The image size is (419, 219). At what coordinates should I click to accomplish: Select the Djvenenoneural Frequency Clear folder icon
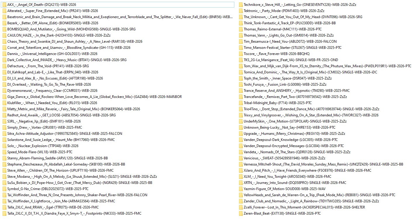(4, 91)
